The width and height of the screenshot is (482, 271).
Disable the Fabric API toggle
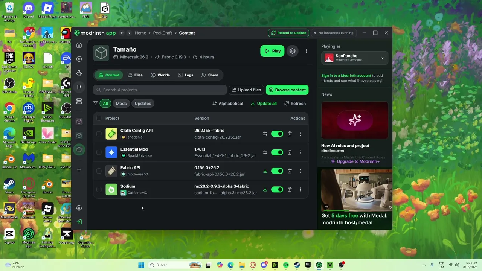coord(277,171)
